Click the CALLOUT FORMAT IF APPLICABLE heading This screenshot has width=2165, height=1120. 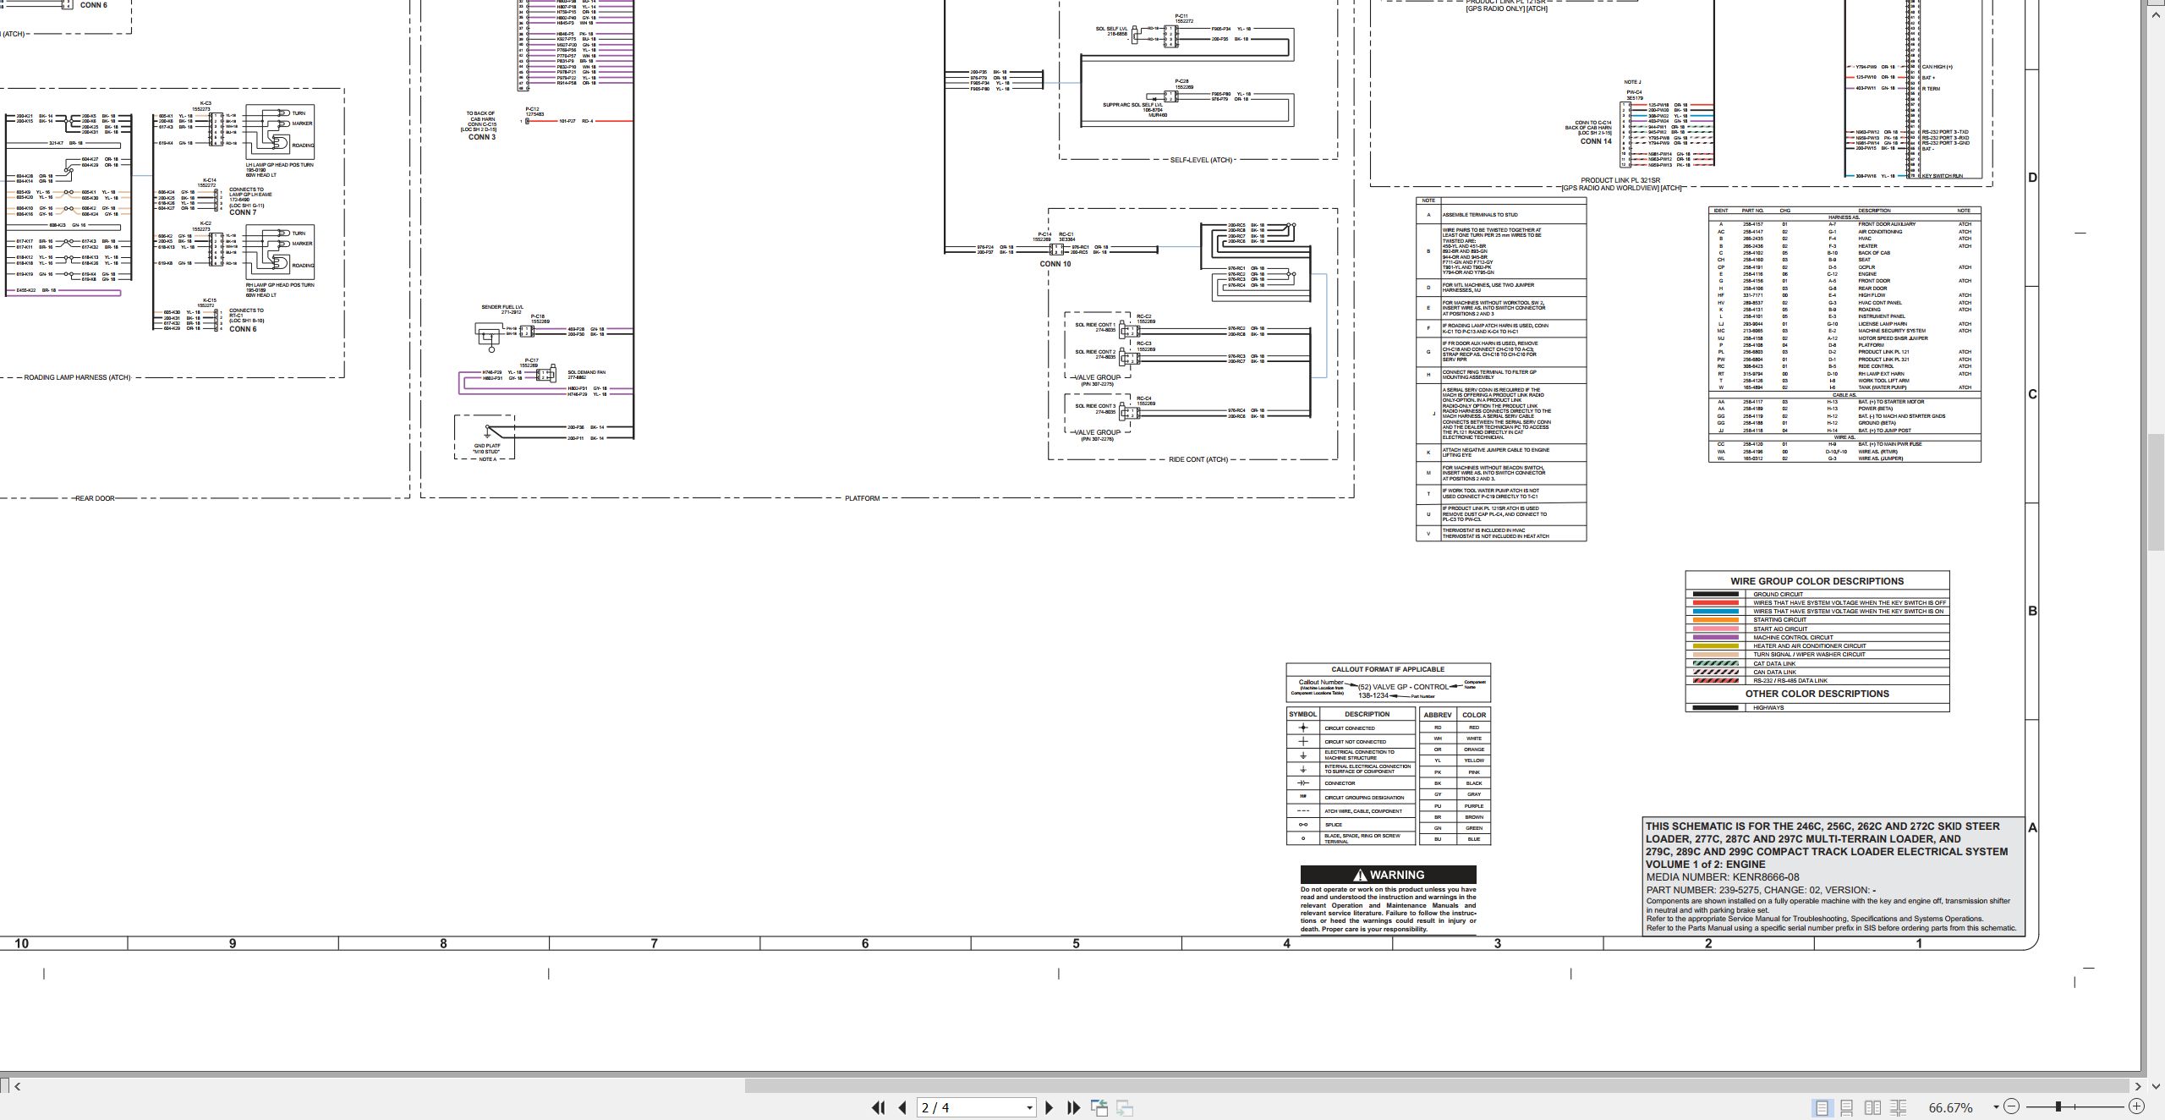pyautogui.click(x=1388, y=669)
